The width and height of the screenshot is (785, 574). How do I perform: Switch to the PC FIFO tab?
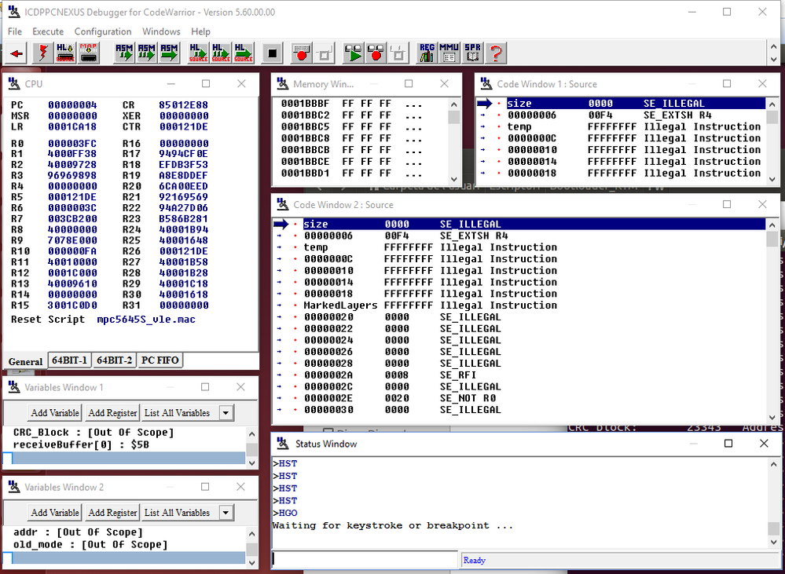click(x=160, y=360)
